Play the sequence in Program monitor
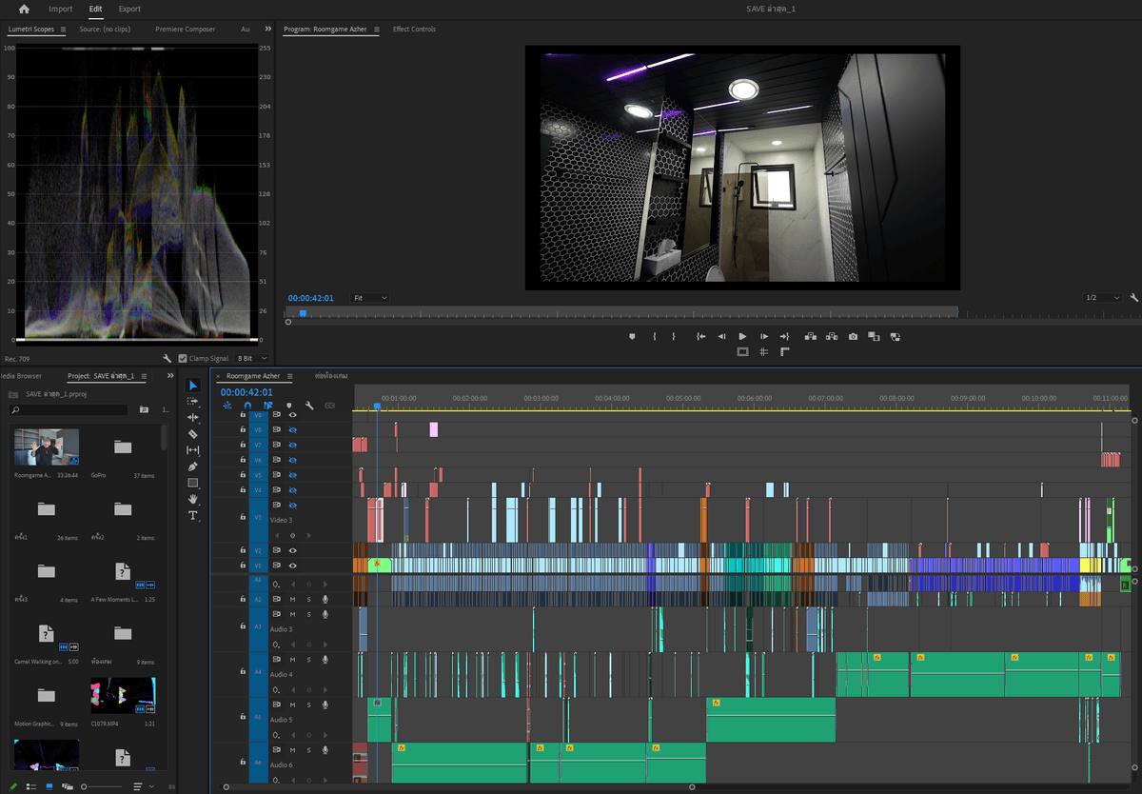The width and height of the screenshot is (1142, 794). 742,336
